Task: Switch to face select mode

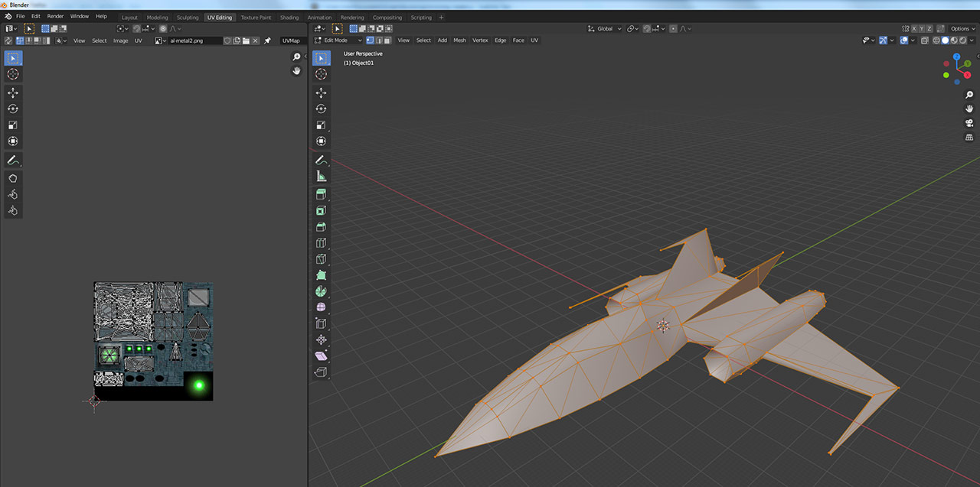Action: pos(387,40)
